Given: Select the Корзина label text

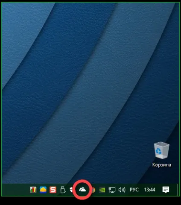Looking at the screenshot, I should (x=162, y=165).
